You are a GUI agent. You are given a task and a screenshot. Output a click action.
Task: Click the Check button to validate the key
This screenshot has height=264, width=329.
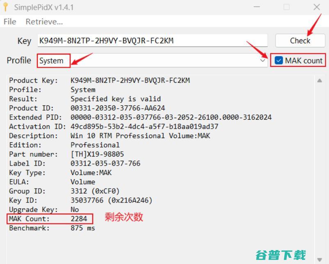tap(300, 41)
